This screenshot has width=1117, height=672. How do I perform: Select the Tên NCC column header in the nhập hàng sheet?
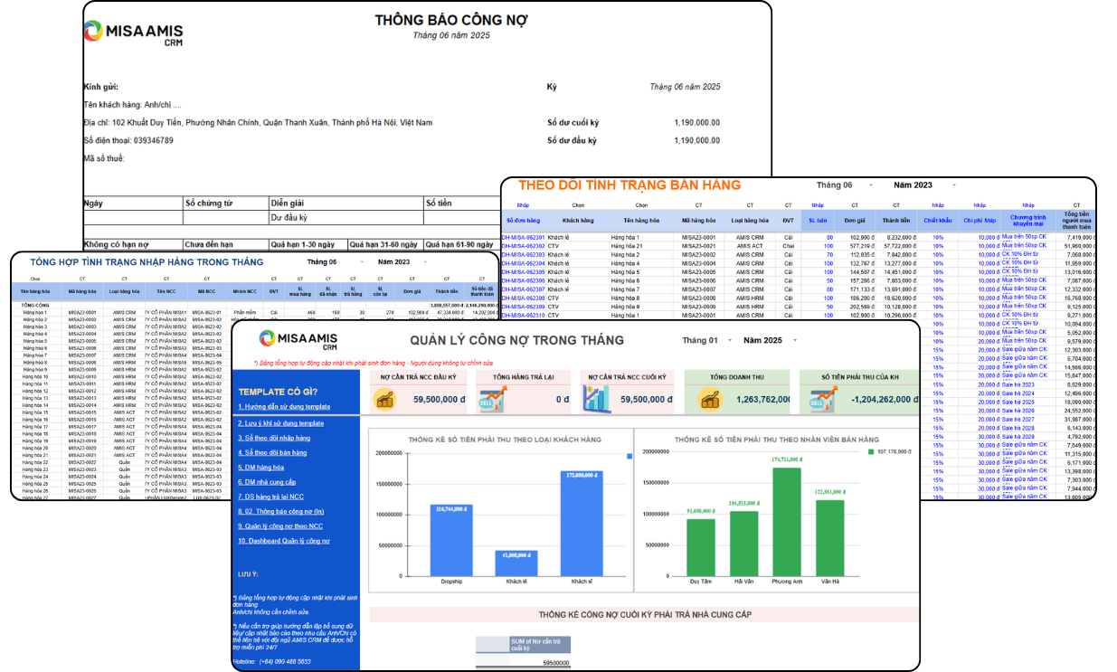pos(166,292)
